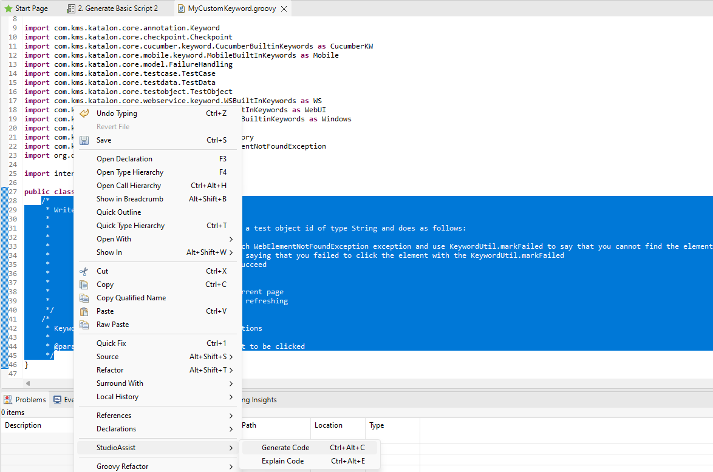
Task: Expand the Source submenu
Action: pyautogui.click(x=231, y=357)
